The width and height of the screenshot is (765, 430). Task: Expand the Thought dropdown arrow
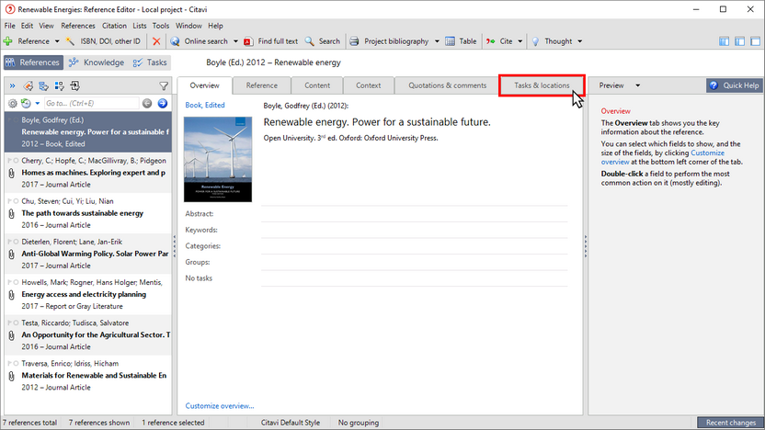pyautogui.click(x=579, y=41)
